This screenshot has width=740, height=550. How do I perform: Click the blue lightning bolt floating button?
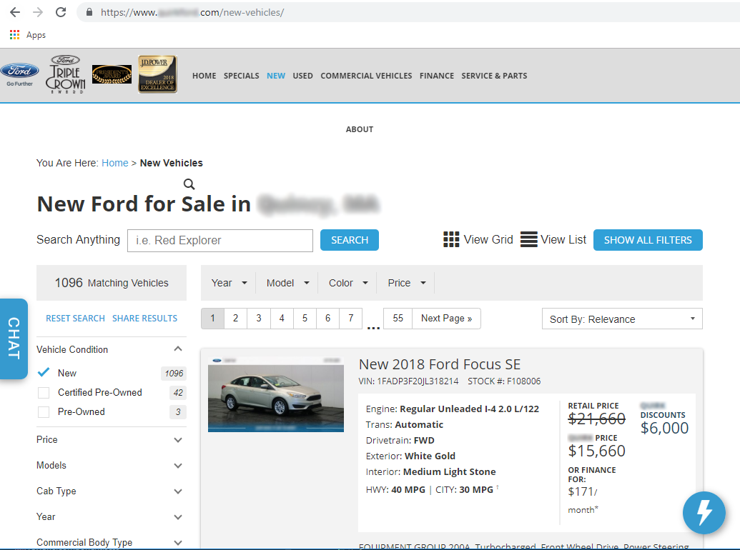pyautogui.click(x=704, y=513)
